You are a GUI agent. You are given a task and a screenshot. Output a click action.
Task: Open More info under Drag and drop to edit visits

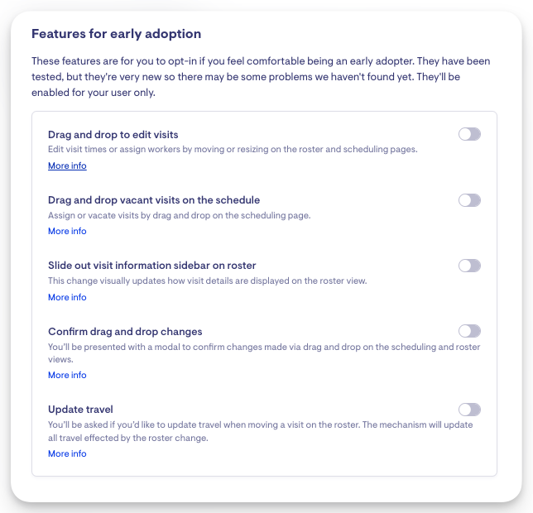(67, 165)
